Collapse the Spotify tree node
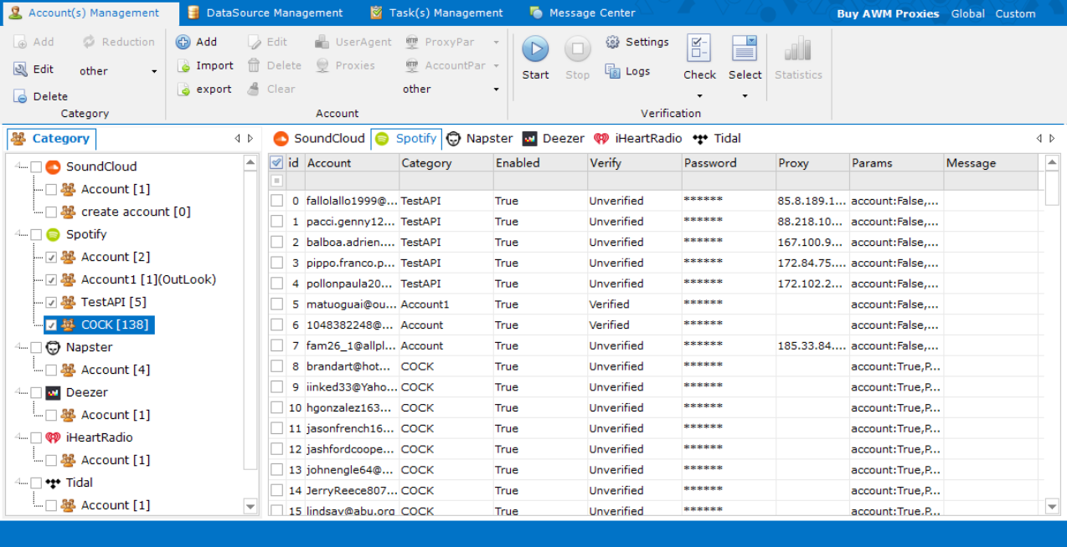 click(x=20, y=235)
